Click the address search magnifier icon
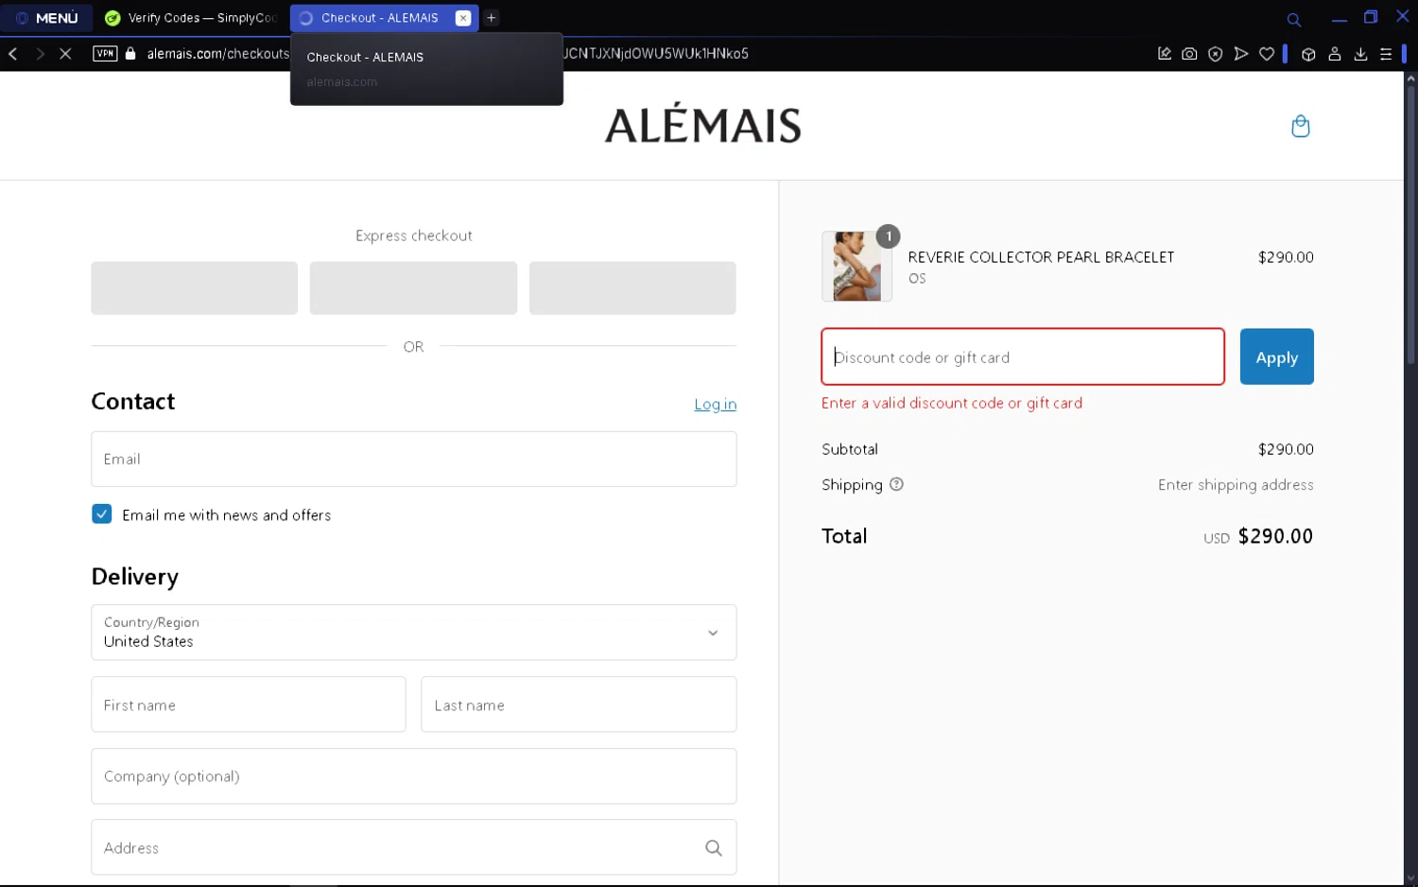 tap(714, 848)
